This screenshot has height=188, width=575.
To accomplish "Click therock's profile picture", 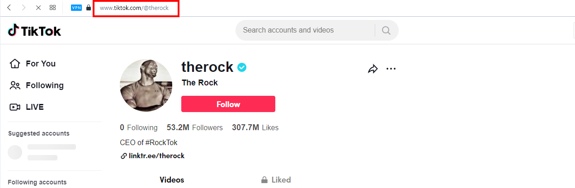I will 146,85.
